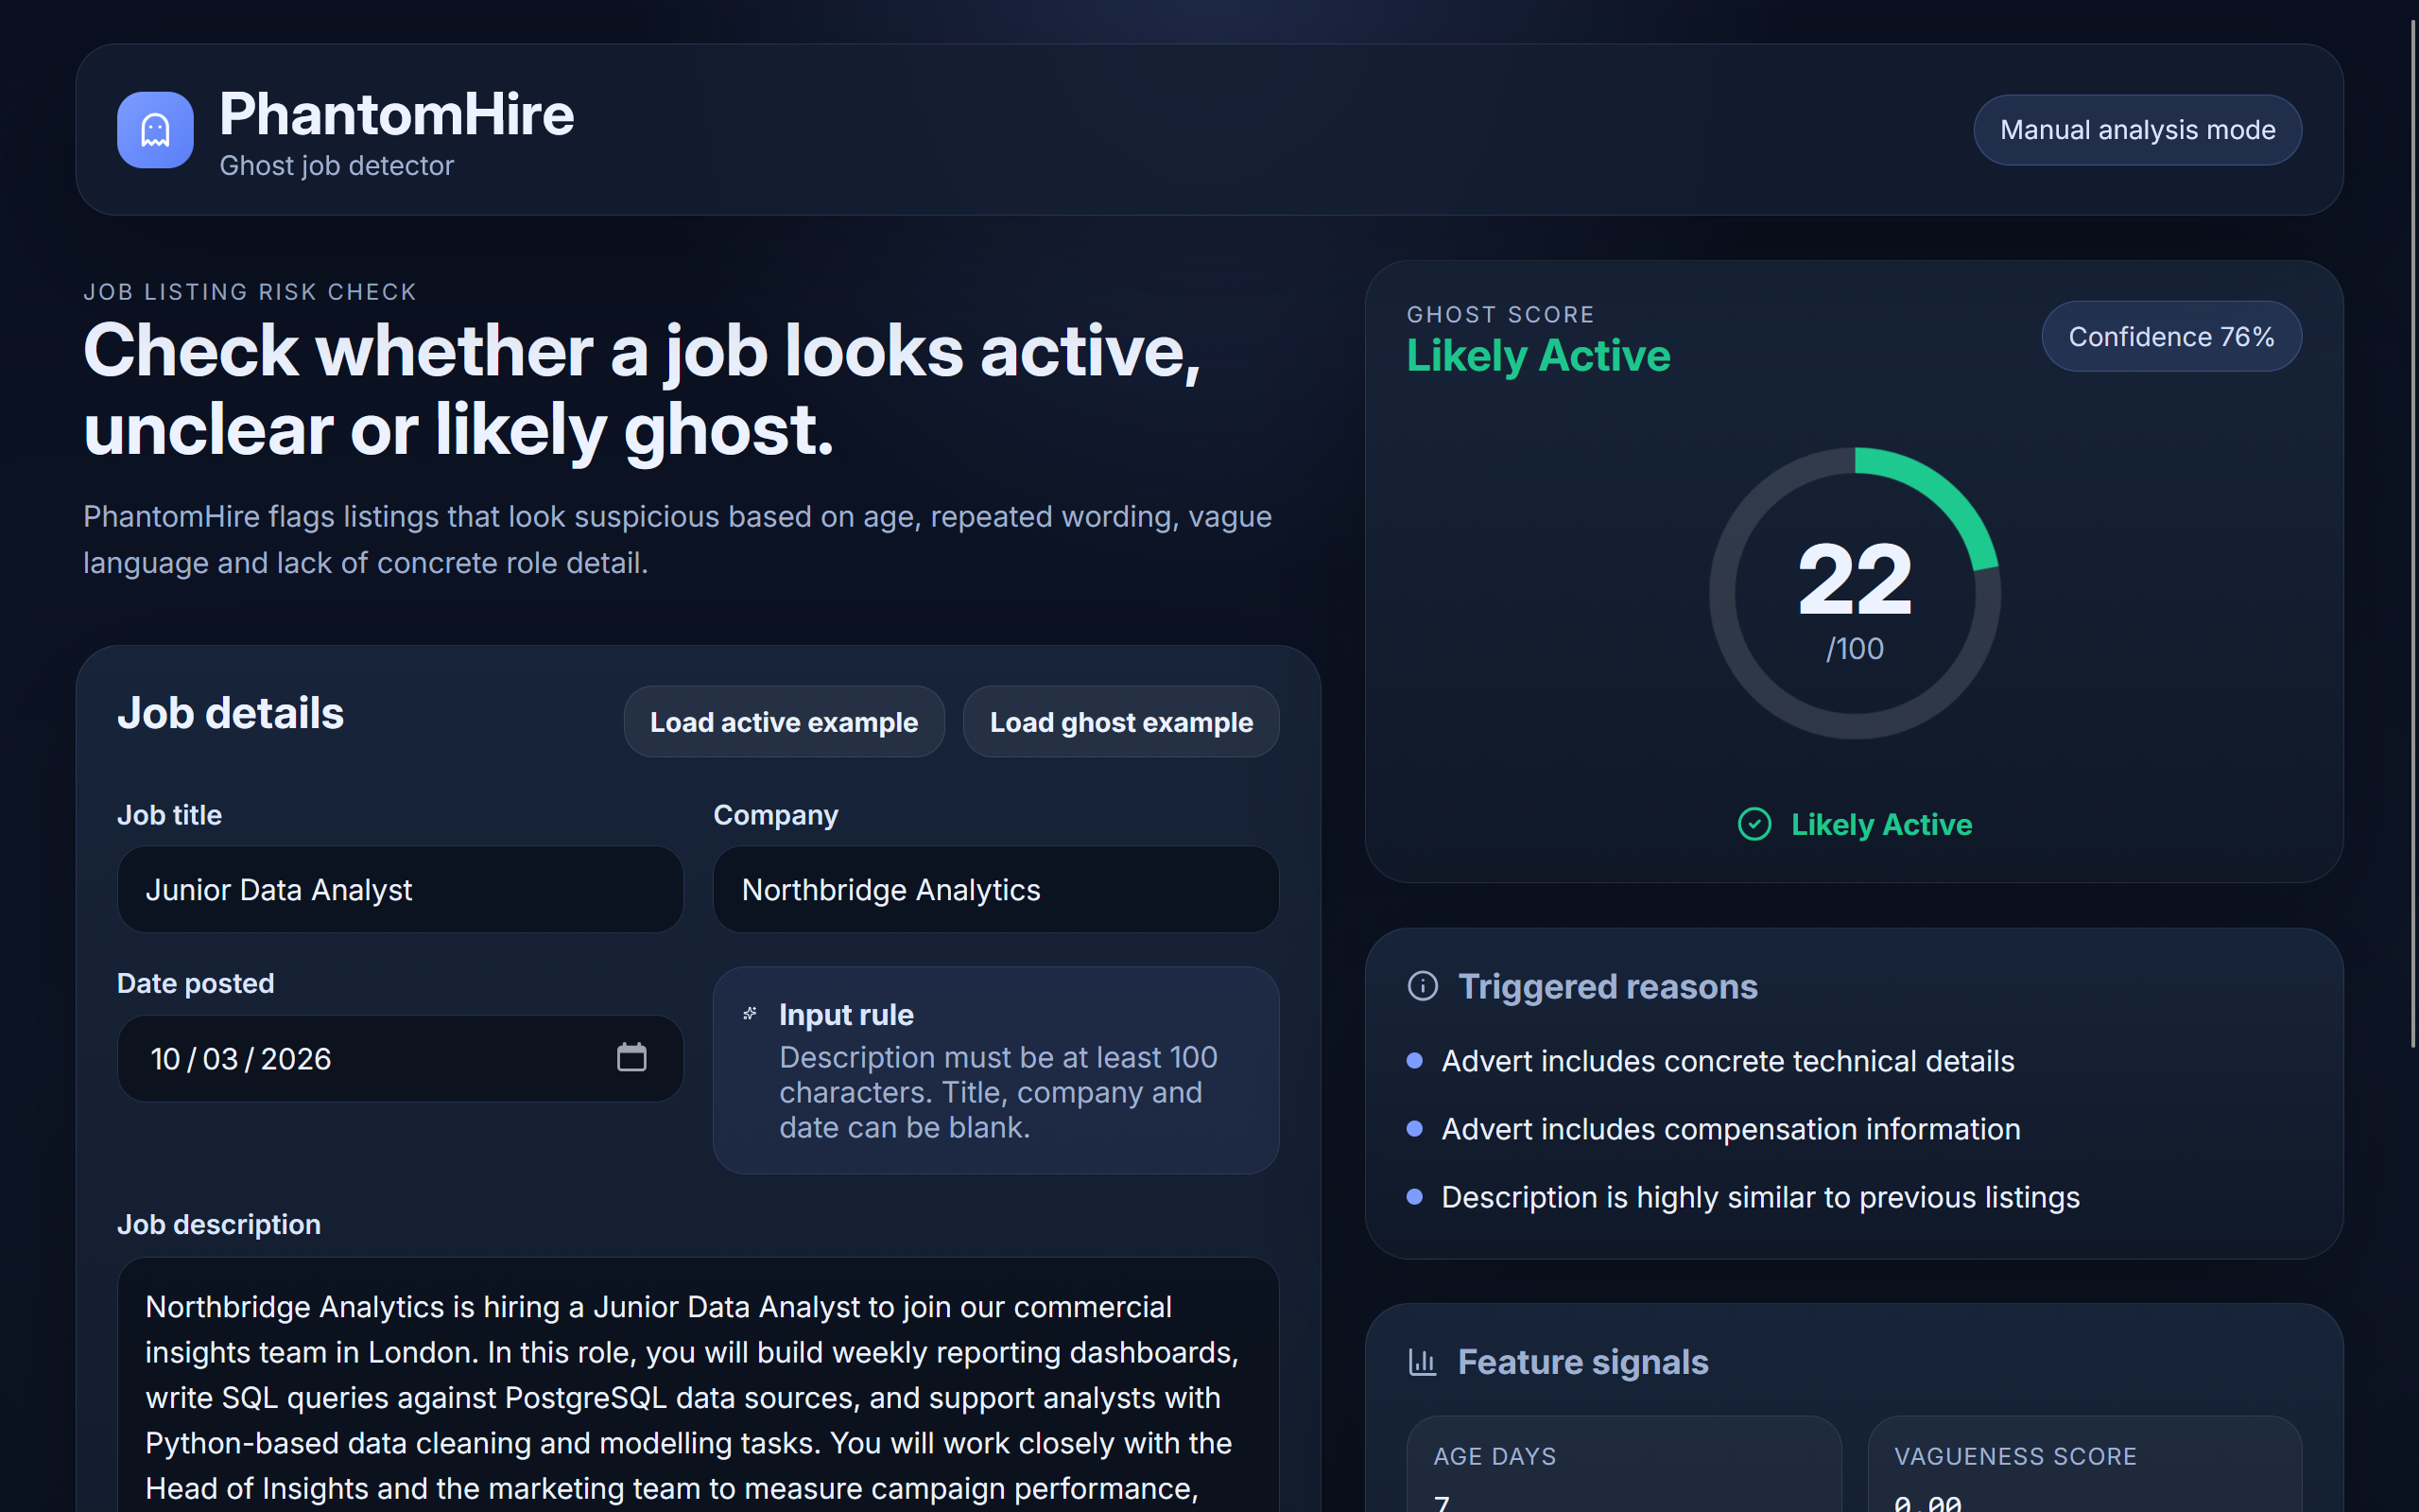The height and width of the screenshot is (1512, 2419).
Task: Click the Likely Active checkmark icon
Action: (x=1754, y=824)
